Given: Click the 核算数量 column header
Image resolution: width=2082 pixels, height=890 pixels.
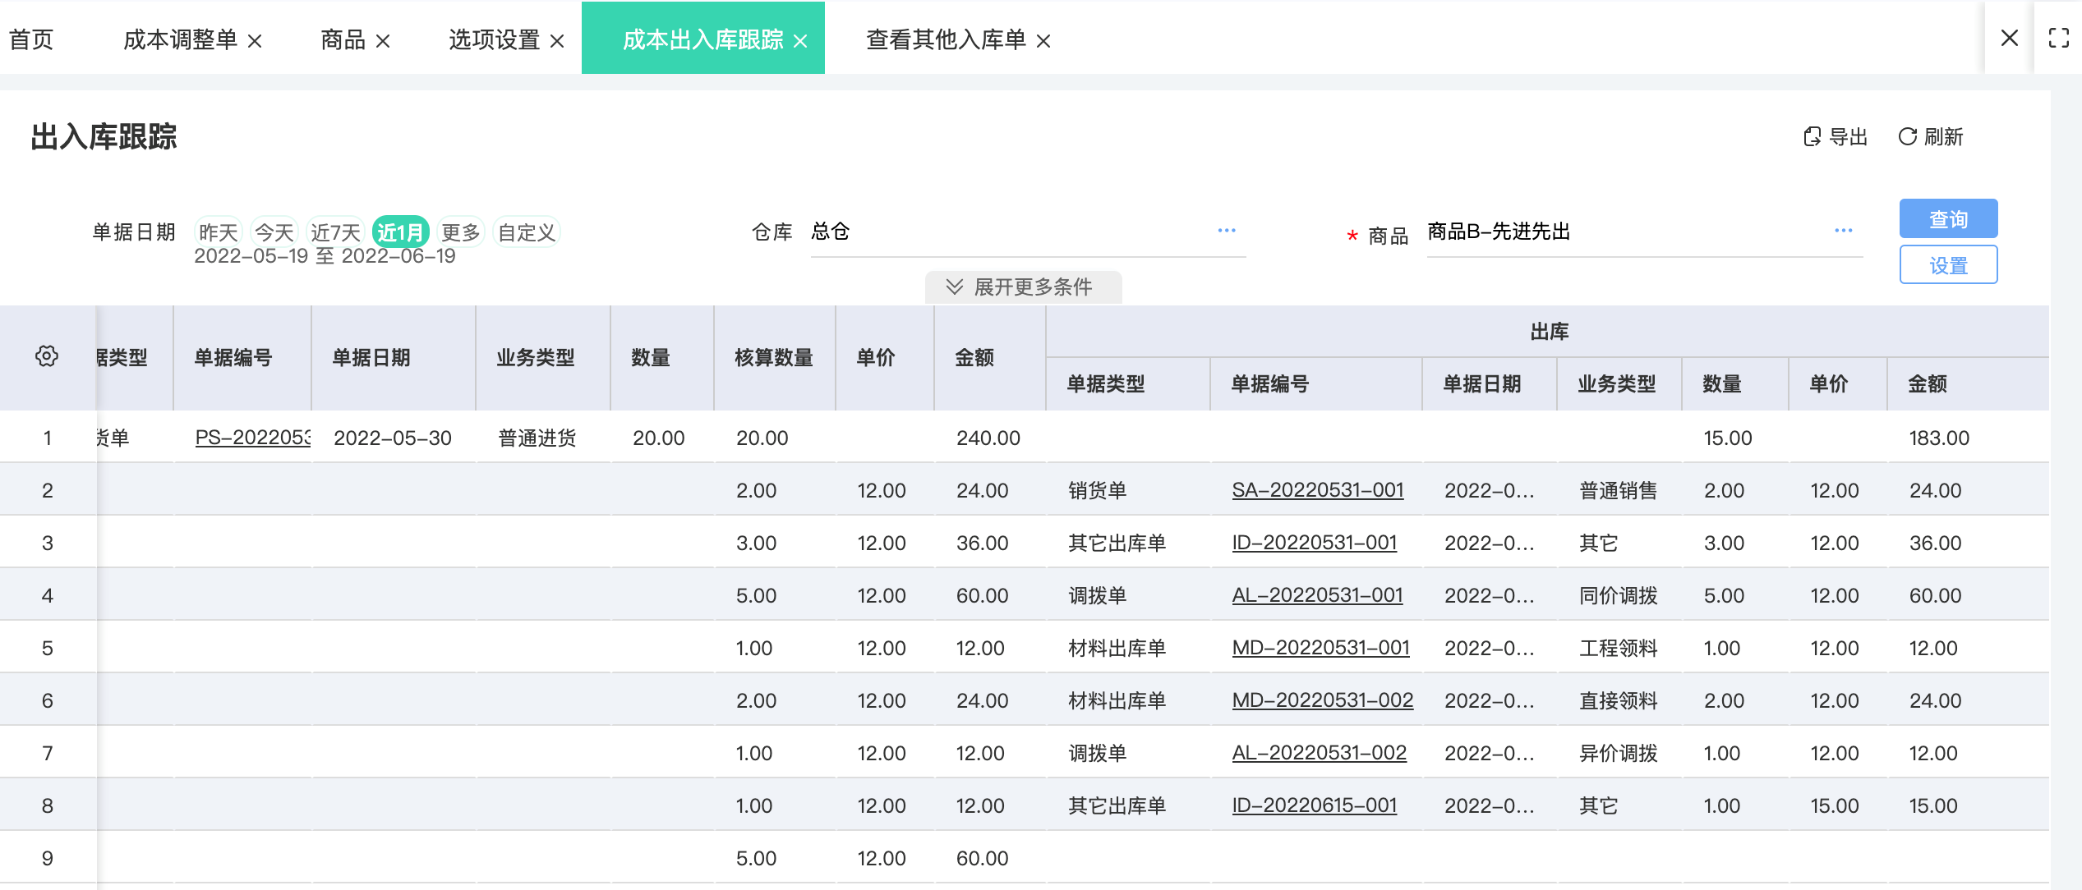Looking at the screenshot, I should pyautogui.click(x=774, y=357).
